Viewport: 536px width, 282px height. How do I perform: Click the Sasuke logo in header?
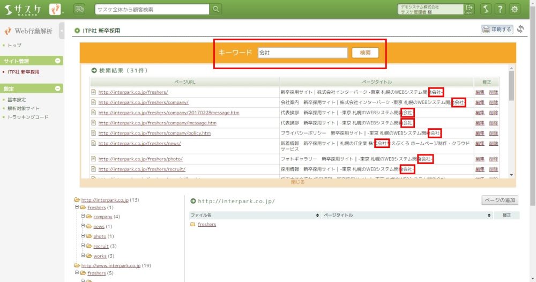23,9
